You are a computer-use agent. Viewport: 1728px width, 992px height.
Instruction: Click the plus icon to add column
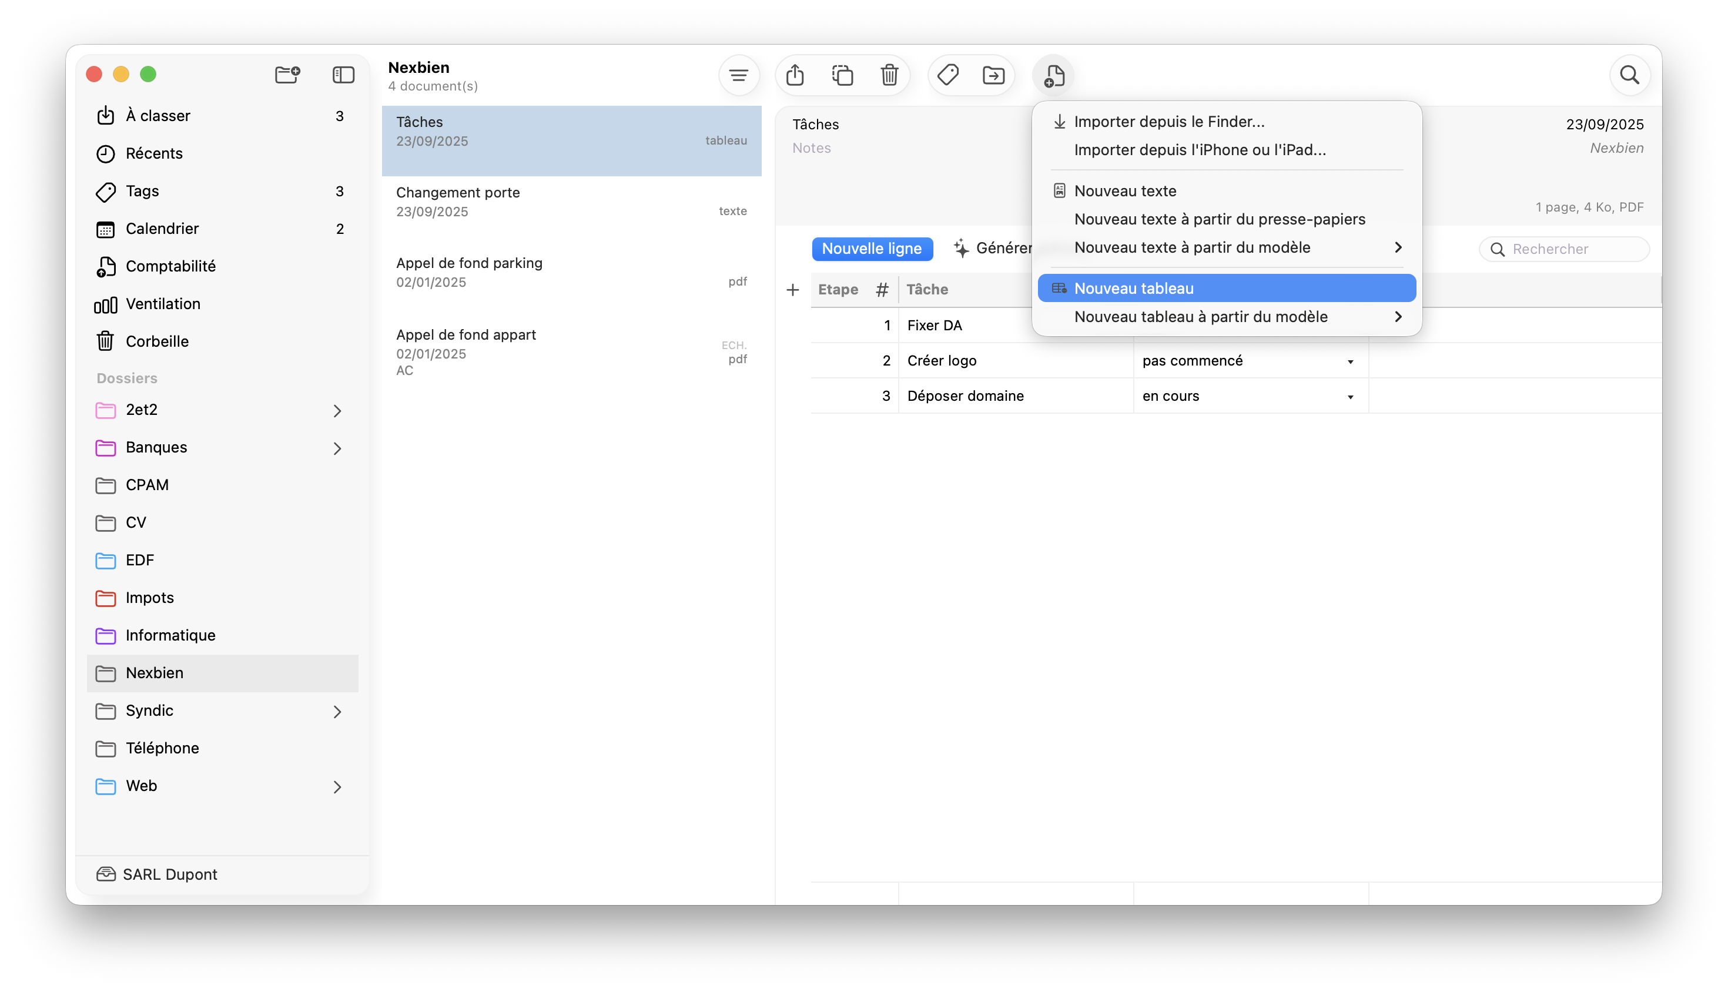pyautogui.click(x=792, y=290)
